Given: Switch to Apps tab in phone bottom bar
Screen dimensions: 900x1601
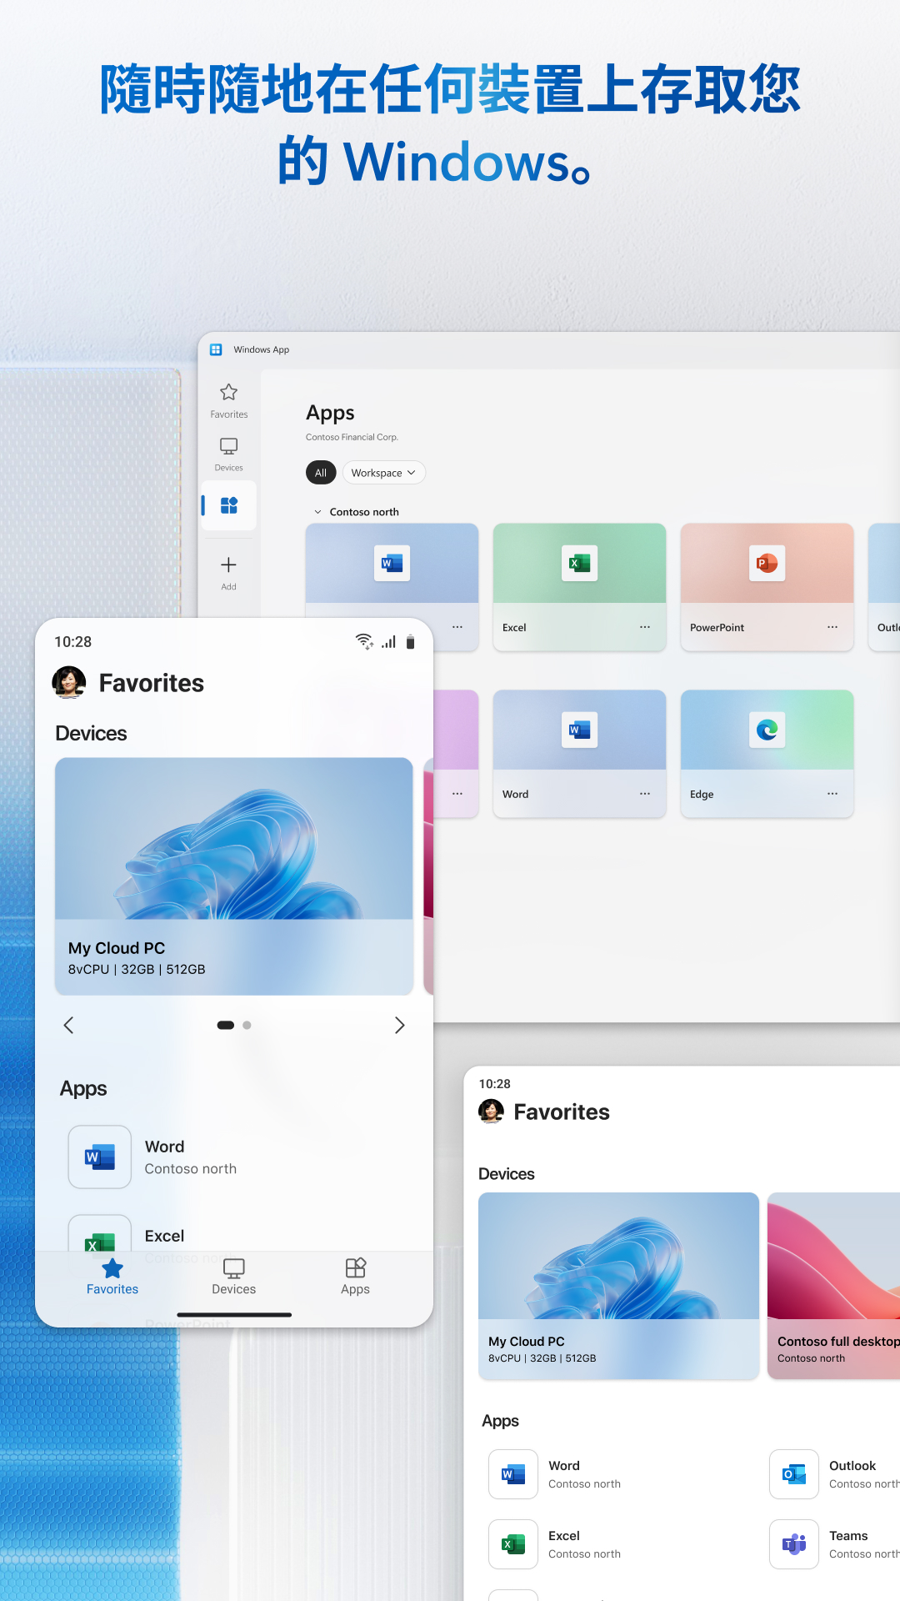Looking at the screenshot, I should point(355,1277).
